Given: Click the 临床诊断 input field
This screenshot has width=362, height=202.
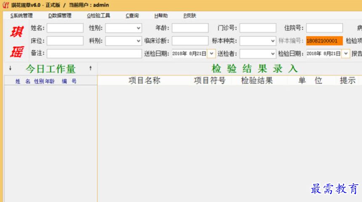Looking at the screenshot, I should (190, 41).
